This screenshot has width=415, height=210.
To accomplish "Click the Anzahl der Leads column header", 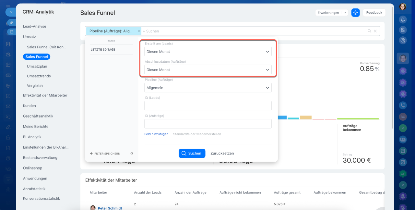I will 148,192.
